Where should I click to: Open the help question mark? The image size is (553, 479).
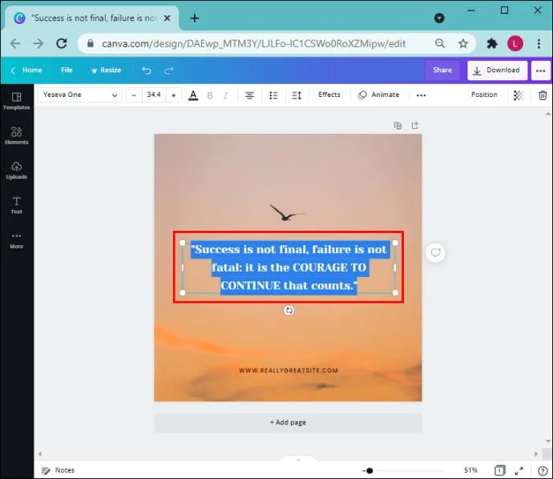(x=543, y=470)
